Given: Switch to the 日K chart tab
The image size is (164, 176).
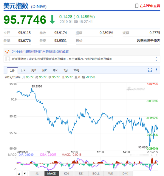Looking at the screenshot, I should click(23, 70).
